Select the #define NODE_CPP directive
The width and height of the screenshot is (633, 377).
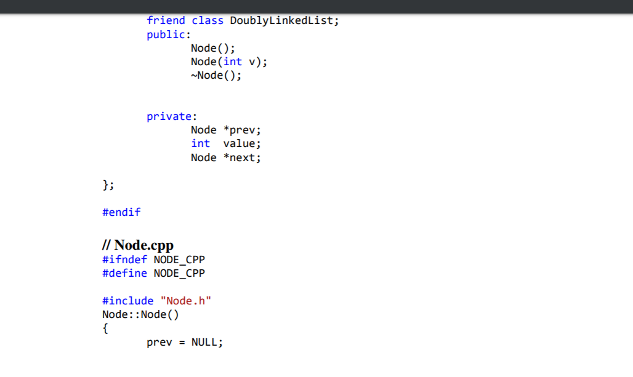click(x=153, y=273)
